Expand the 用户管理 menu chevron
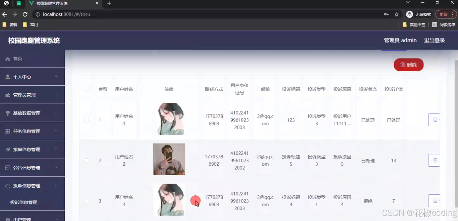The image size is (458, 221). (56, 219)
